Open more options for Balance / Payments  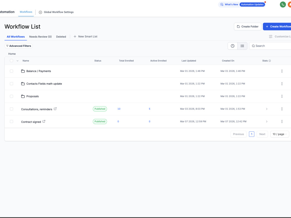tap(282, 71)
